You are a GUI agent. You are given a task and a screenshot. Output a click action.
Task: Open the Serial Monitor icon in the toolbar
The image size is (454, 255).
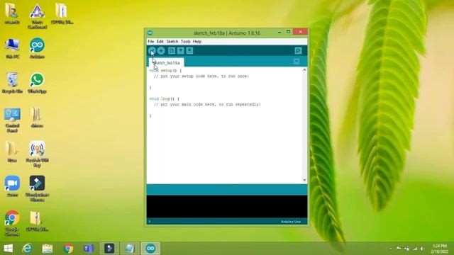[298, 51]
